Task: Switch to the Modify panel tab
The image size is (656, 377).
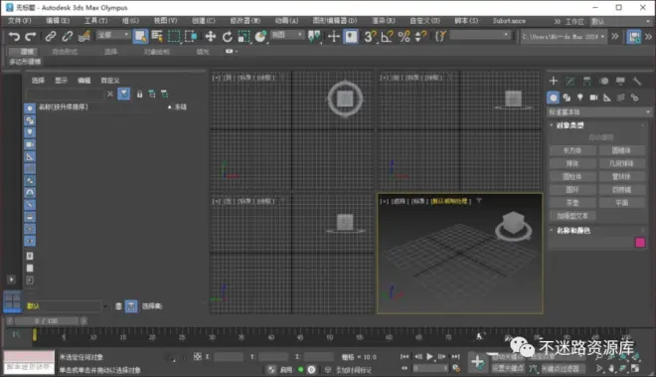Action: point(571,81)
